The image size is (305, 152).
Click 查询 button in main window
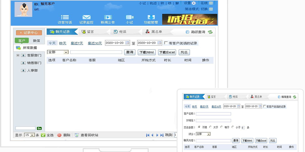click(x=130, y=52)
